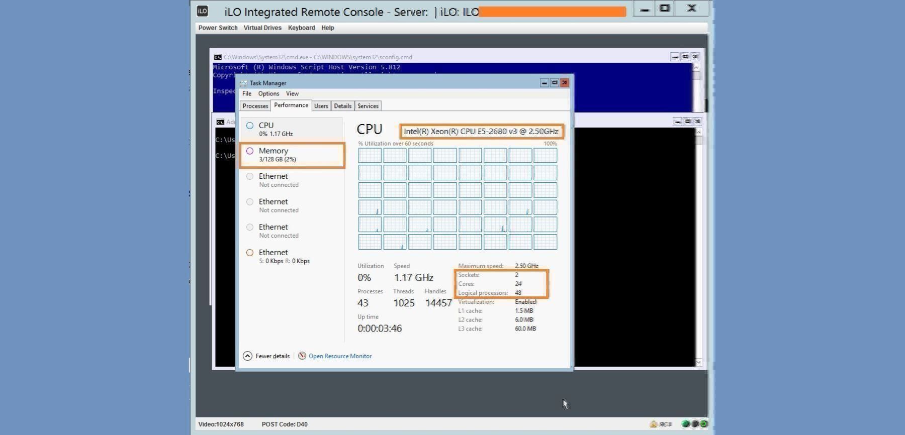Click the L3 cache 60.0 MB row

click(497, 329)
